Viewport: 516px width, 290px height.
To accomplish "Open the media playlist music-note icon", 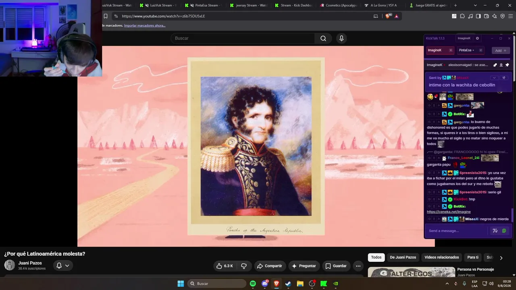I will coord(470,16).
